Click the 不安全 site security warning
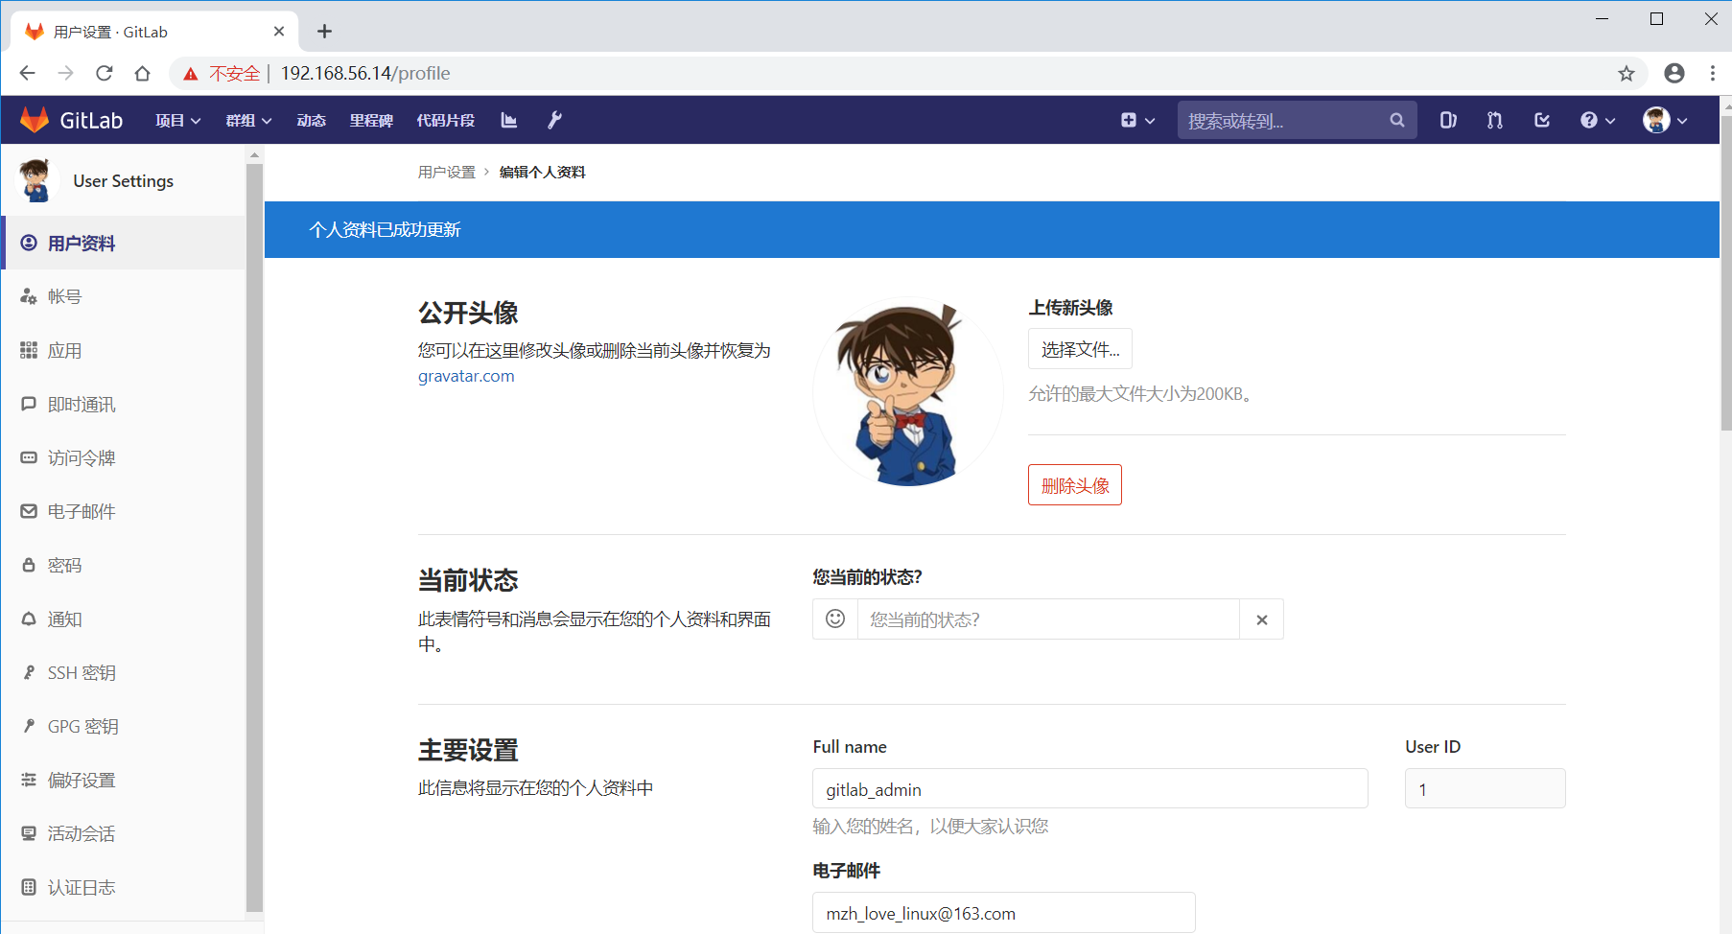Image resolution: width=1732 pixels, height=934 pixels. [x=222, y=73]
